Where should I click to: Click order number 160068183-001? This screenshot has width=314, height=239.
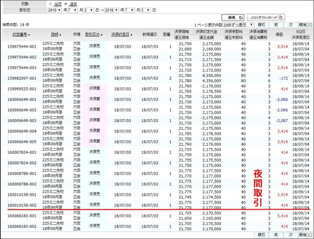(x=22, y=216)
